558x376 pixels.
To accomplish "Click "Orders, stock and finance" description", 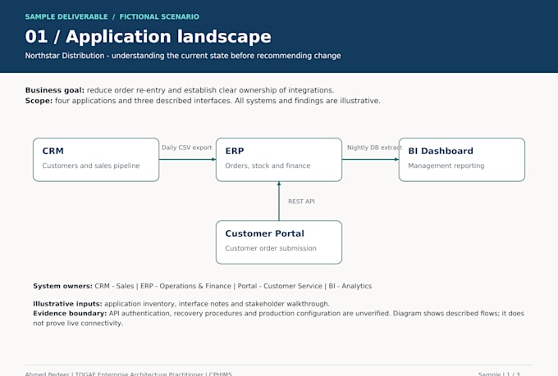I will (x=268, y=165).
